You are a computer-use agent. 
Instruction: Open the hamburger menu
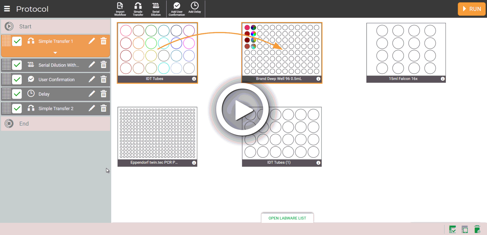point(7,9)
